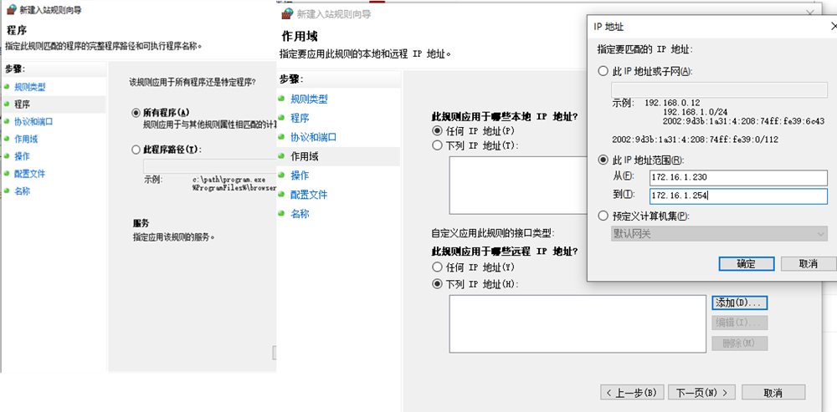Click the firewall icon in left window title
Image resolution: width=837 pixels, height=412 pixels.
(9, 10)
